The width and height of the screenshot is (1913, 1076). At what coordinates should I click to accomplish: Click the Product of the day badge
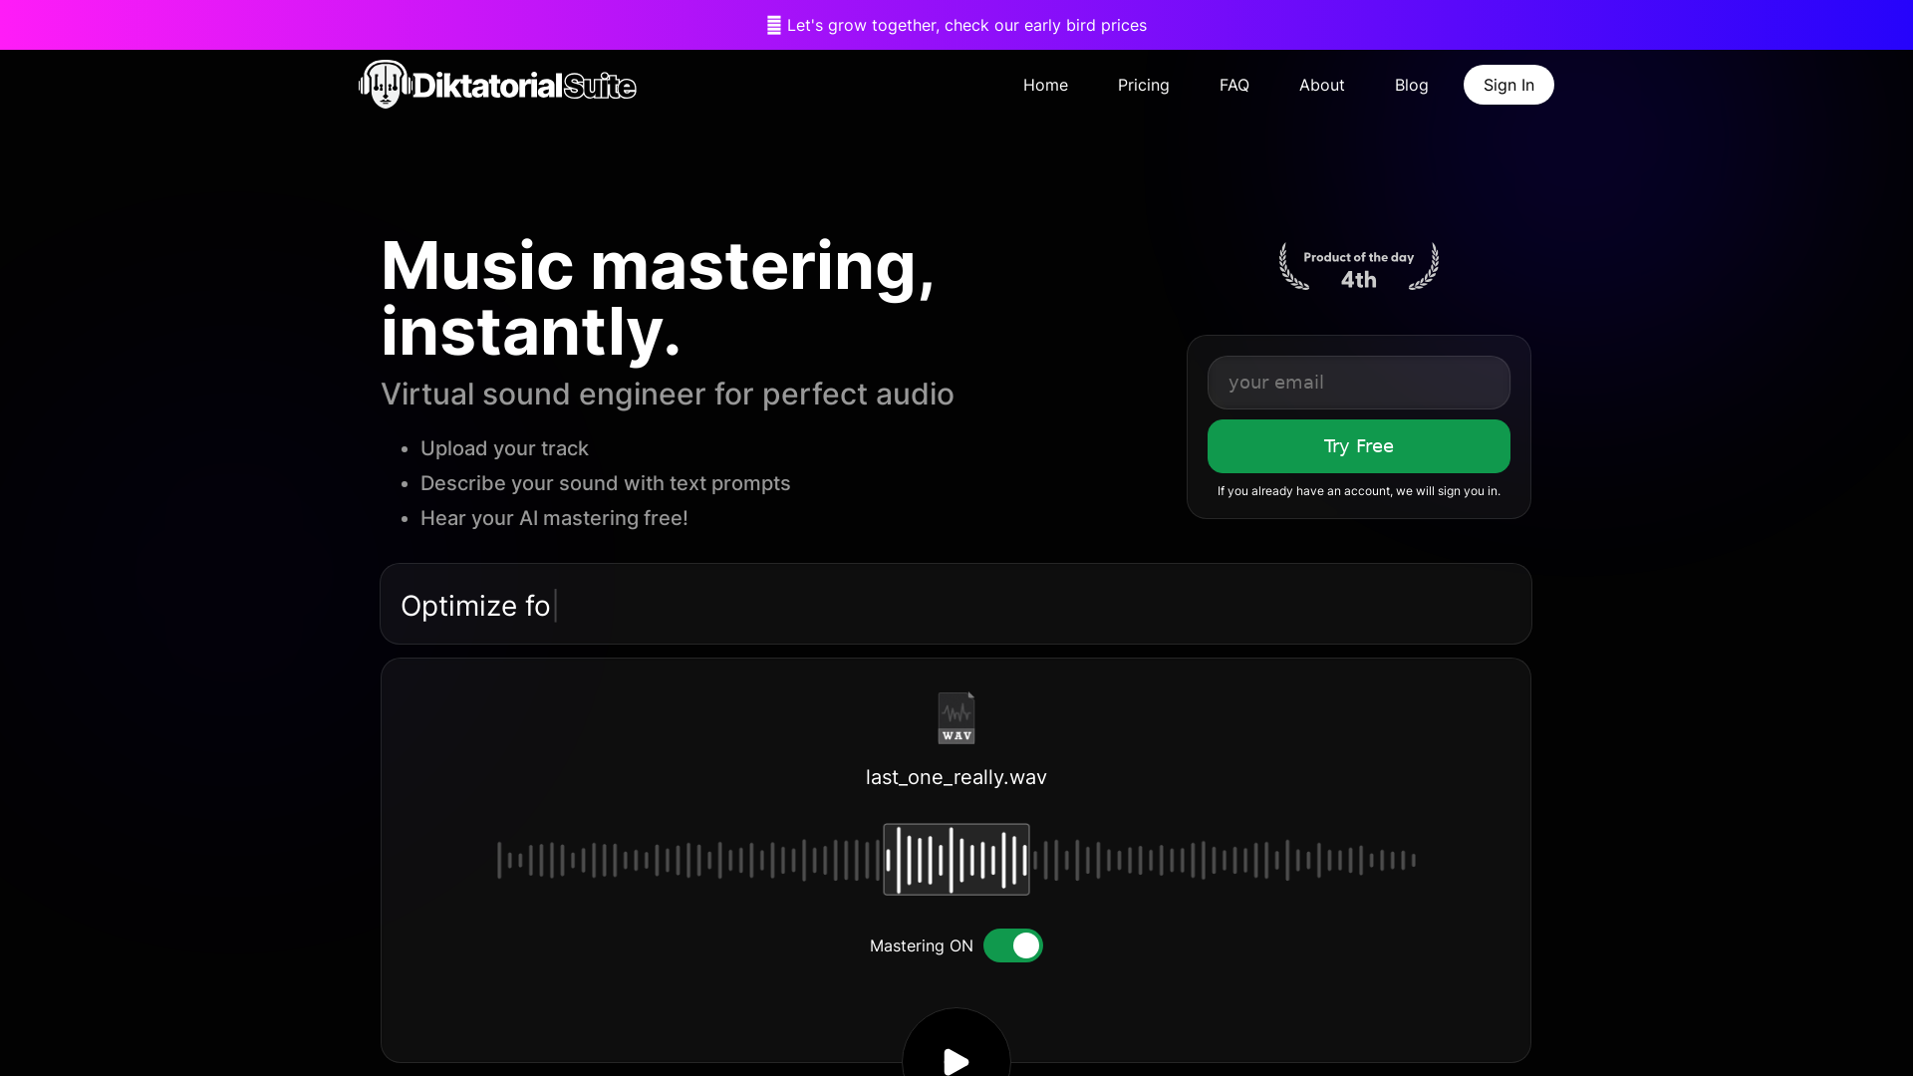(1359, 267)
